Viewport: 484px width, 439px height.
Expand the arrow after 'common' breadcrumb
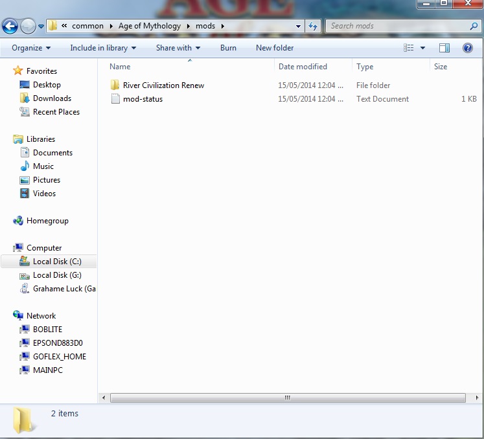(x=111, y=26)
